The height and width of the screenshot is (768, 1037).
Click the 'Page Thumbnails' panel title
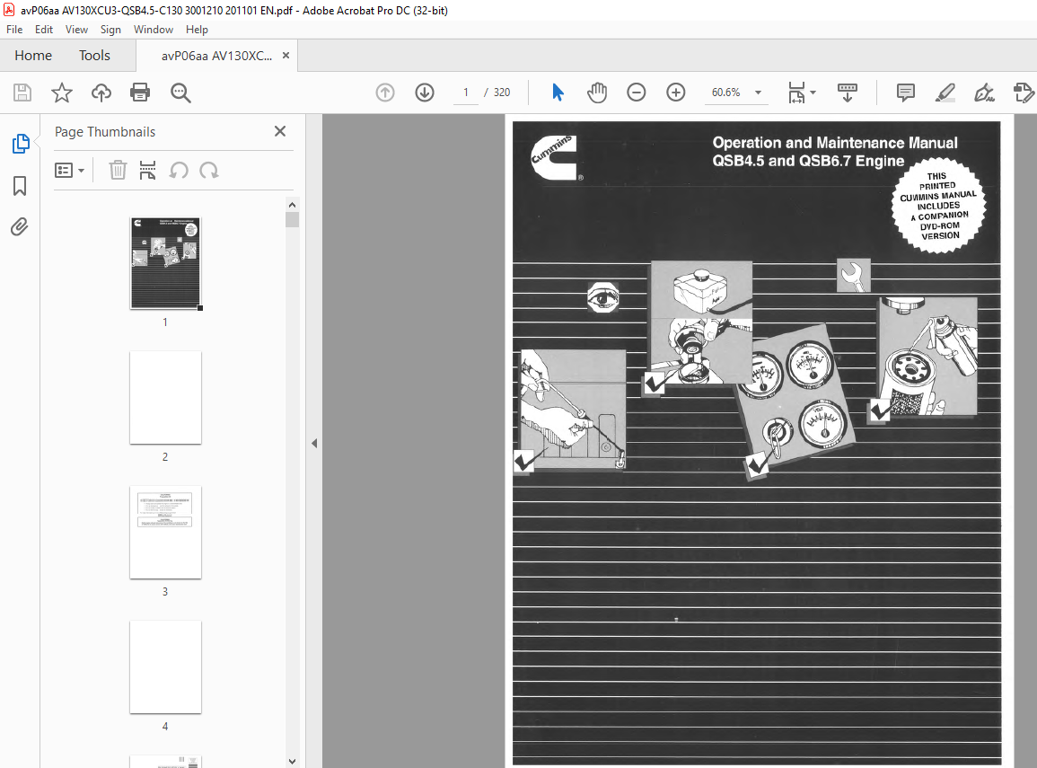[104, 132]
